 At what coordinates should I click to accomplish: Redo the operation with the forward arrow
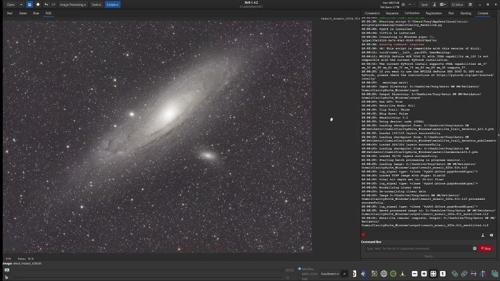[54, 5]
